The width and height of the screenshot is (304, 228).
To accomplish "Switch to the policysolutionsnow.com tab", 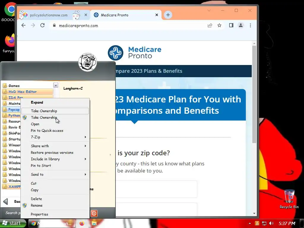I will pos(49,15).
